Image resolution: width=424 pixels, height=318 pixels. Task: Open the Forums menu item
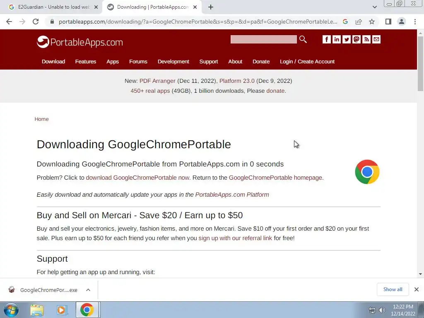click(x=138, y=62)
